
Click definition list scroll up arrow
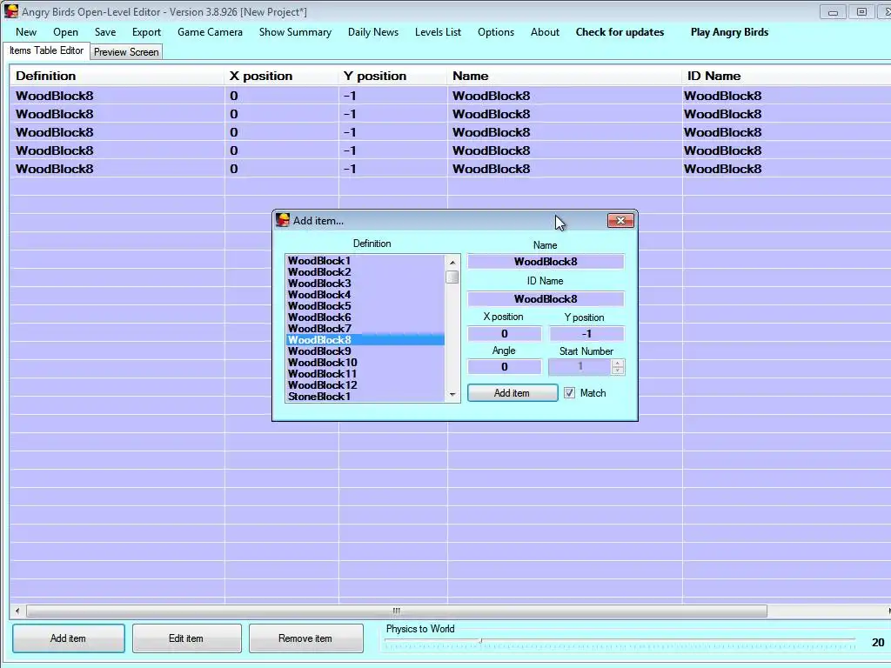pos(452,262)
